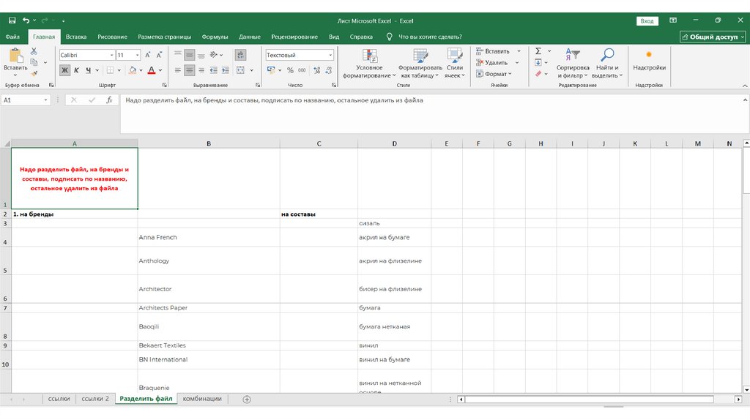The image size is (750, 420).
Task: Click the Cut scissors icon
Action: (x=34, y=51)
